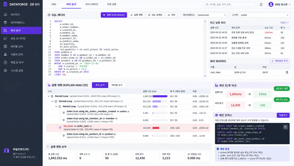
Task: Click the backup and restore file icon
Action: [x=5, y=62]
